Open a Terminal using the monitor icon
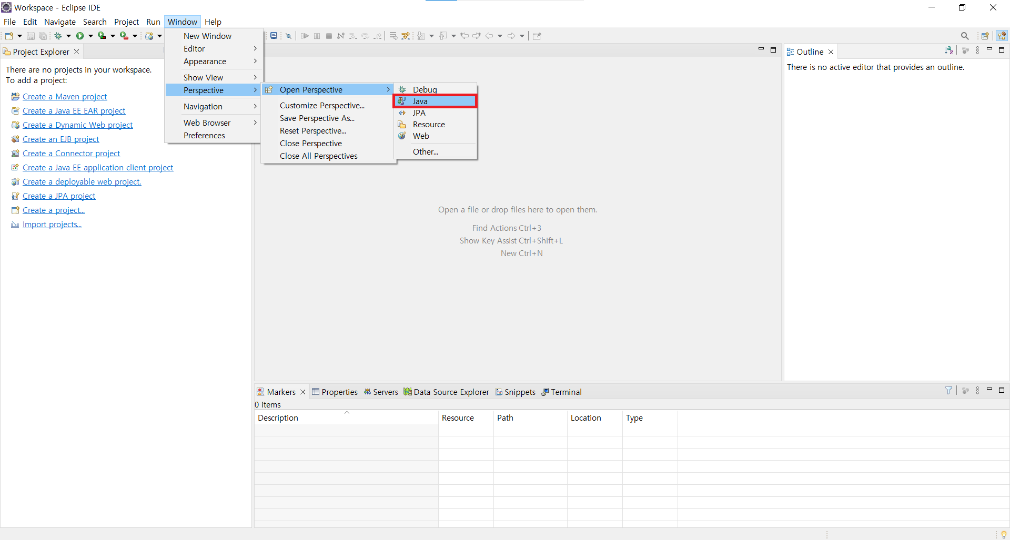Image resolution: width=1010 pixels, height=540 pixels. [x=274, y=36]
